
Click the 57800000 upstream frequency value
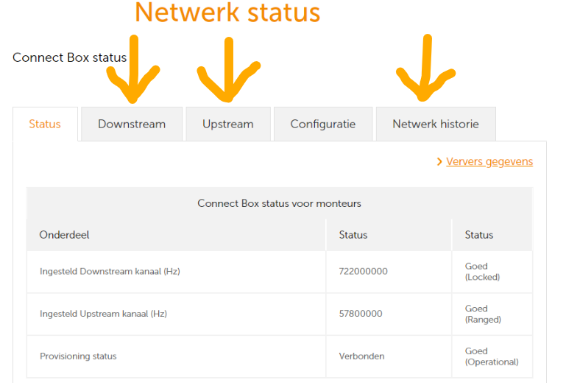[x=361, y=314]
